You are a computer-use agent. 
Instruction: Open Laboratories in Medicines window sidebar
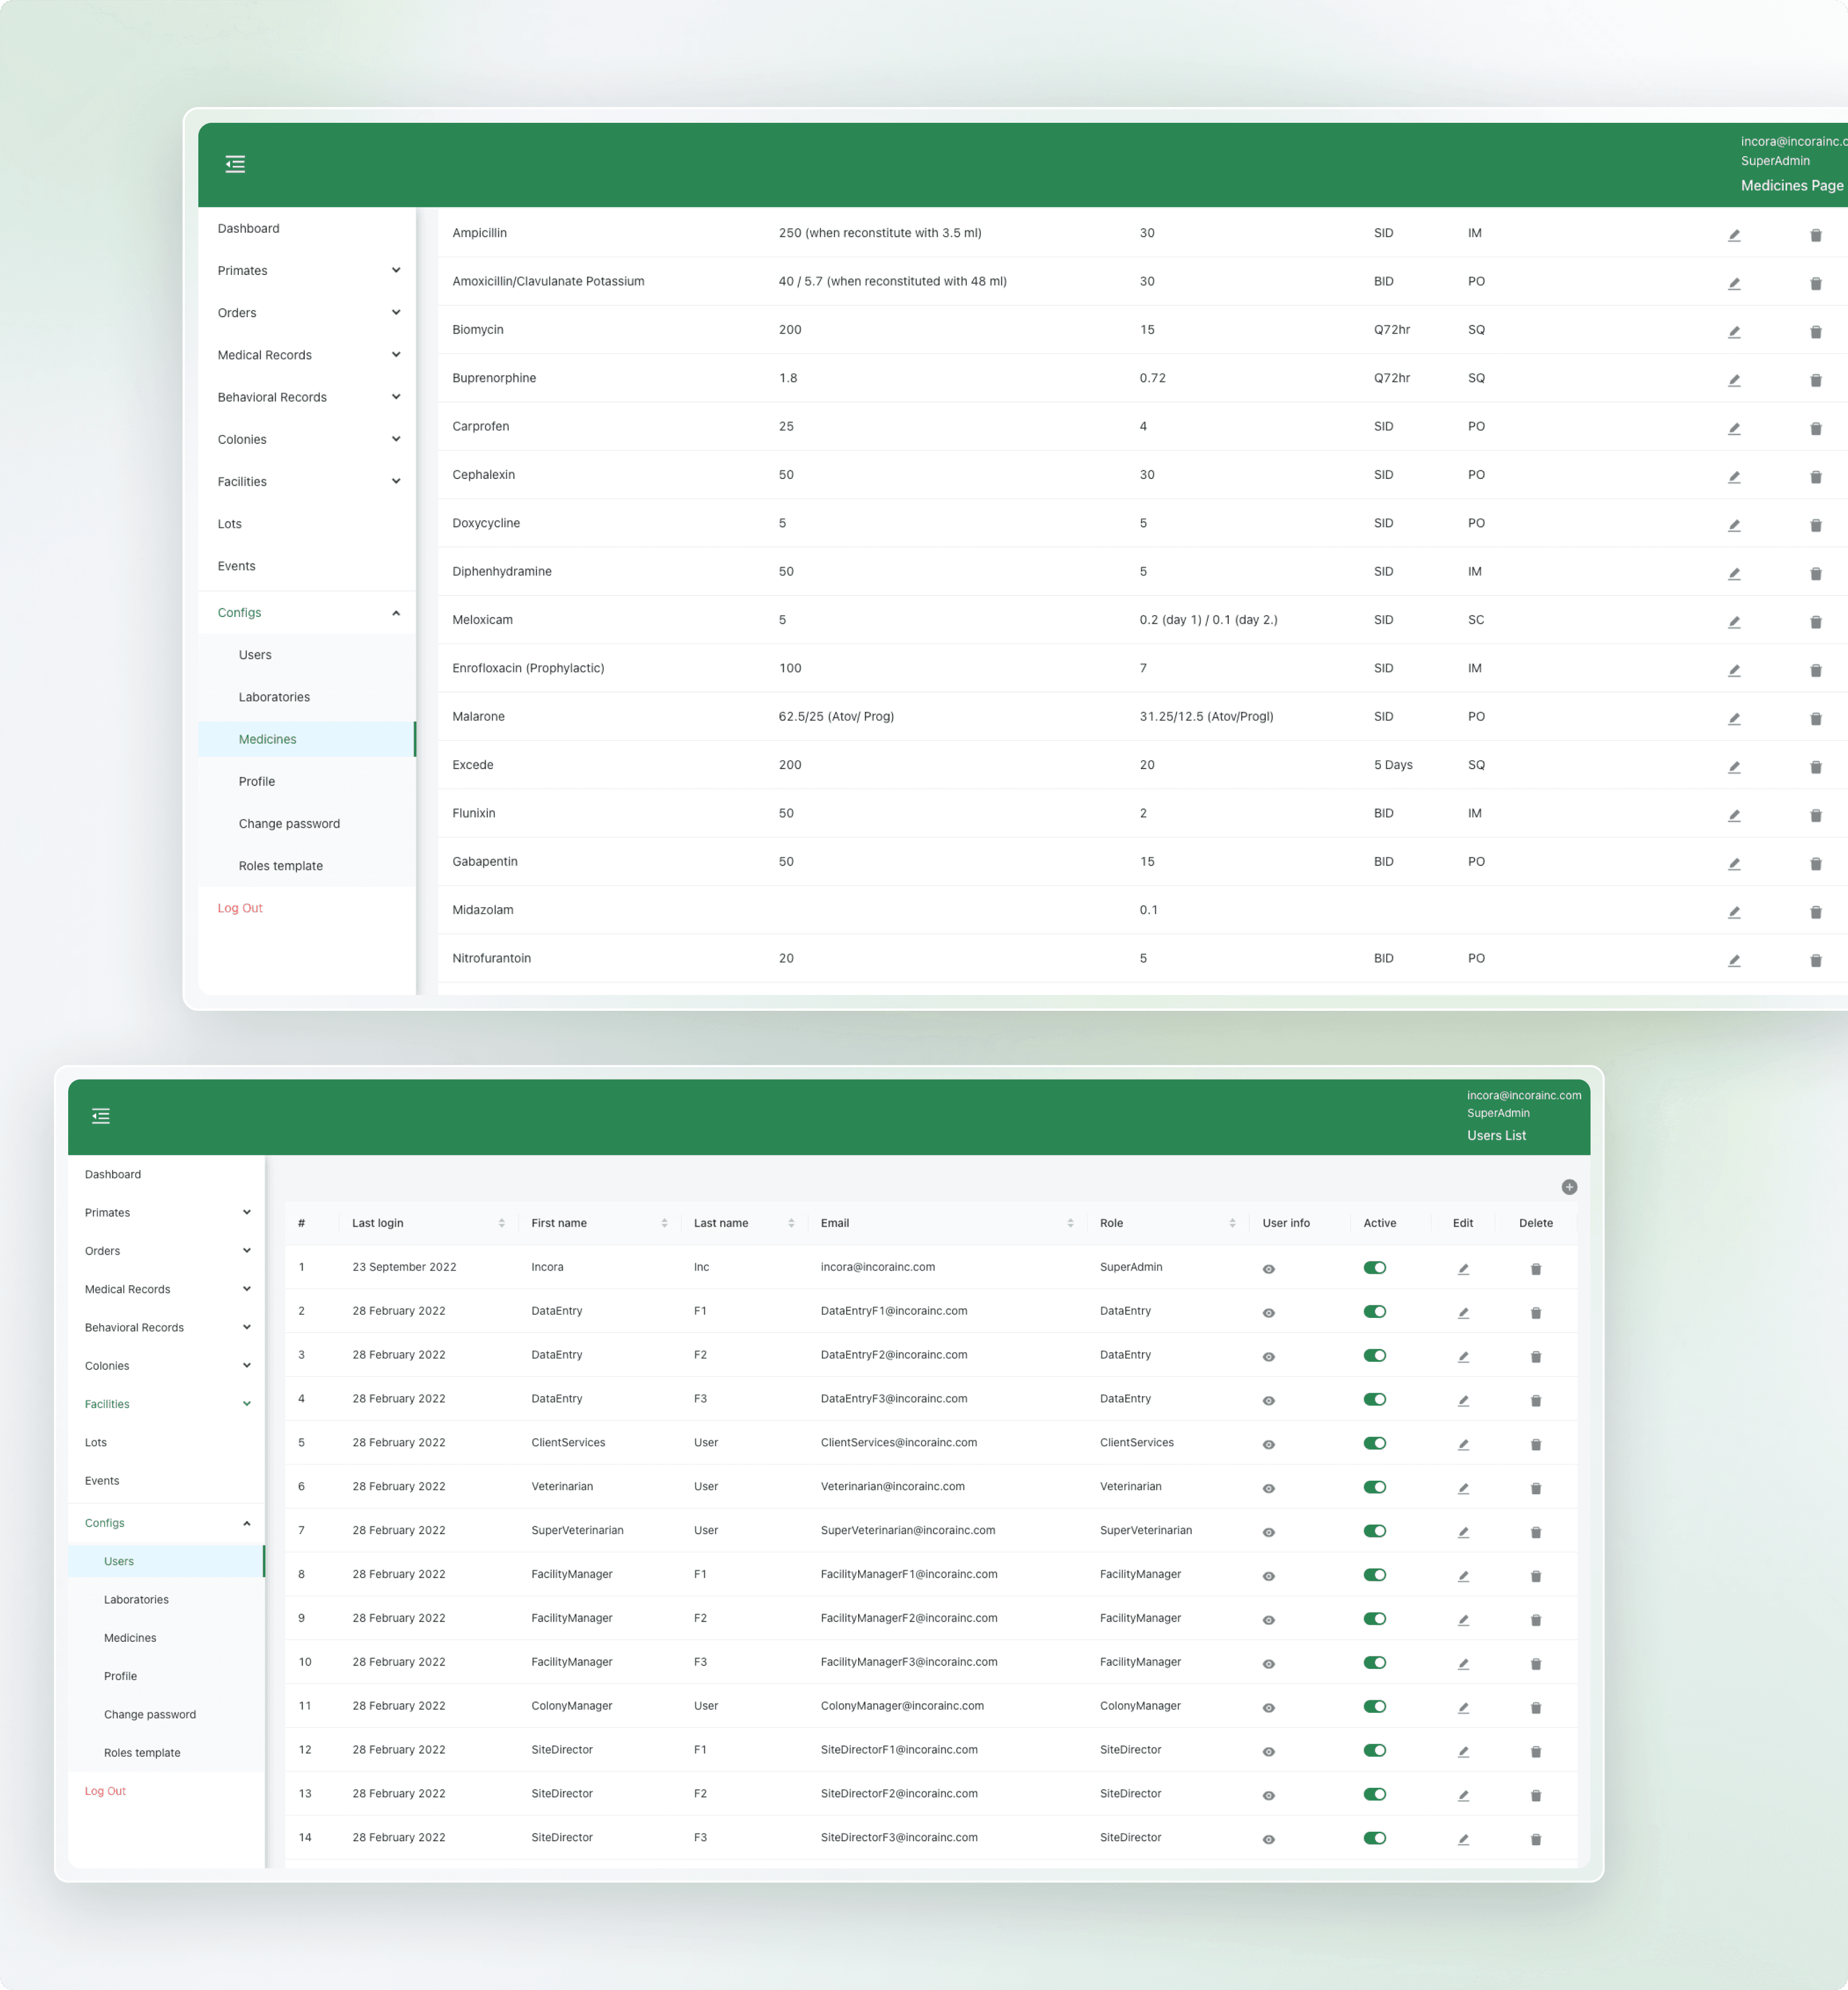click(x=274, y=697)
